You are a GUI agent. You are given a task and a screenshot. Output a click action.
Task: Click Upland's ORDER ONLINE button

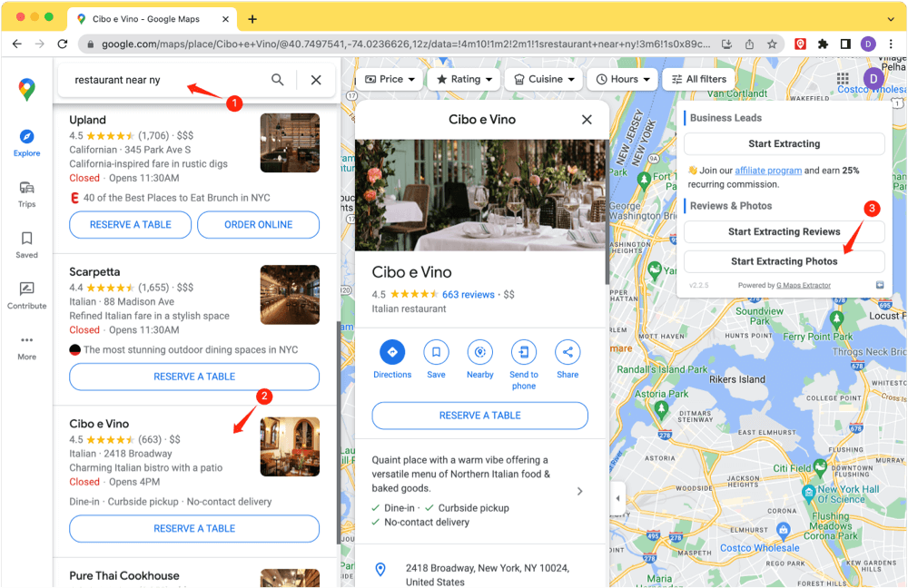pyautogui.click(x=258, y=224)
